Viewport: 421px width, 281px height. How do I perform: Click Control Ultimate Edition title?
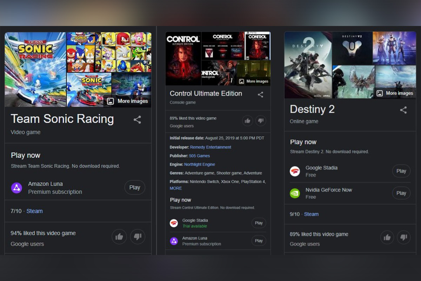(x=206, y=93)
